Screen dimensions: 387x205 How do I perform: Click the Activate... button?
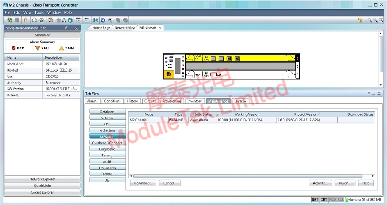(320, 183)
